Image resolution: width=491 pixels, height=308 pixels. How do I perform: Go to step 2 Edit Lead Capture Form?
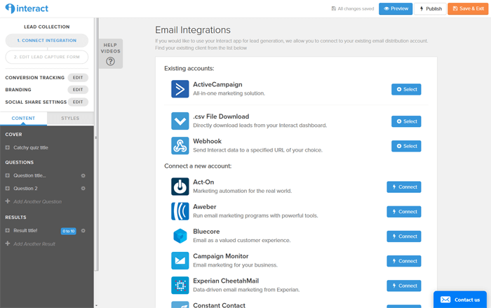(x=47, y=57)
